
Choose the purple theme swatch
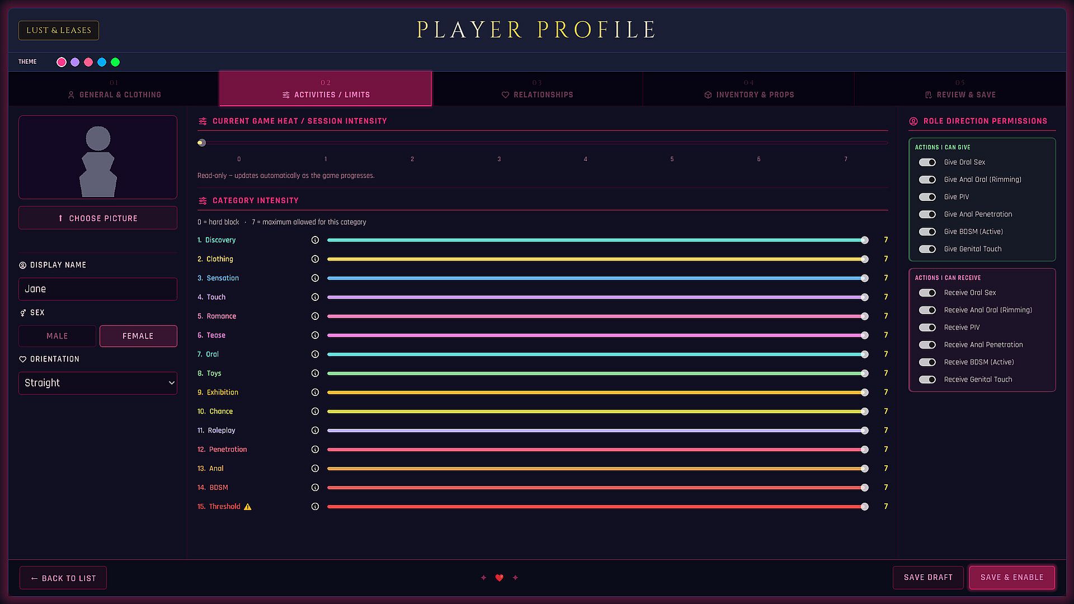75,62
